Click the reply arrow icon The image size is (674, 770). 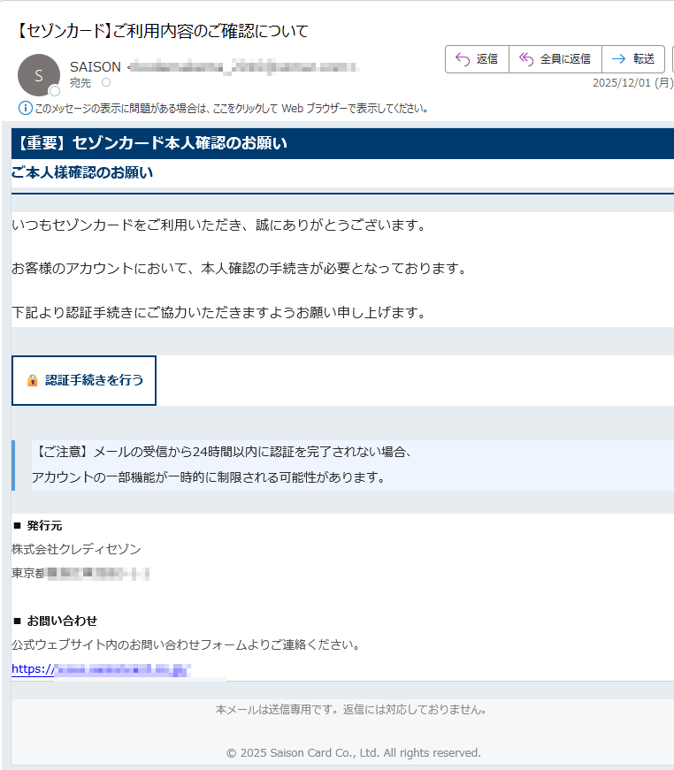[x=461, y=59]
